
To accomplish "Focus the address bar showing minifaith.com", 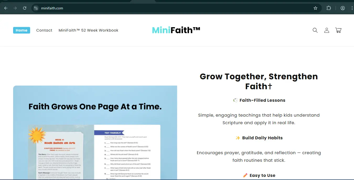I will click(x=157, y=8).
